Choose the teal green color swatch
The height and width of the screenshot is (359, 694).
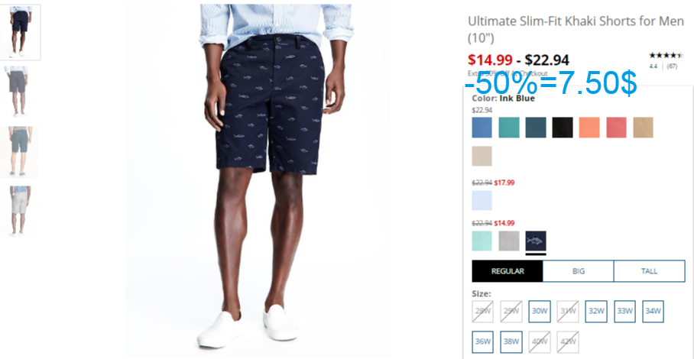pyautogui.click(x=509, y=128)
